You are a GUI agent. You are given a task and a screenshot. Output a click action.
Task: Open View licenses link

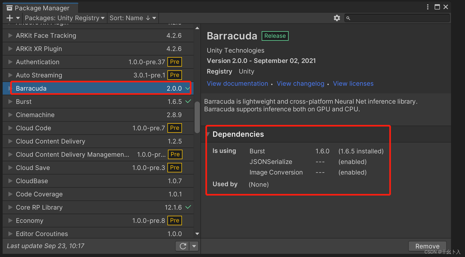point(353,84)
